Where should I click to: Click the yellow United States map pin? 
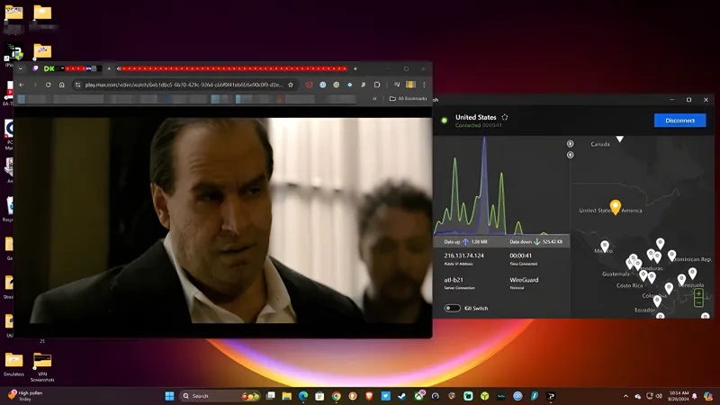pyautogui.click(x=616, y=207)
